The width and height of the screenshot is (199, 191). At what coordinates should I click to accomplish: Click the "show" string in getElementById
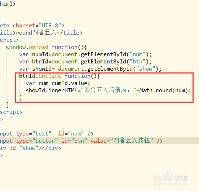coord(146,69)
